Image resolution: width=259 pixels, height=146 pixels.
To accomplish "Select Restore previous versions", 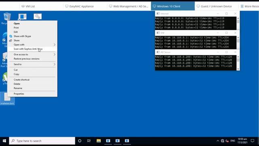I will (32, 59).
